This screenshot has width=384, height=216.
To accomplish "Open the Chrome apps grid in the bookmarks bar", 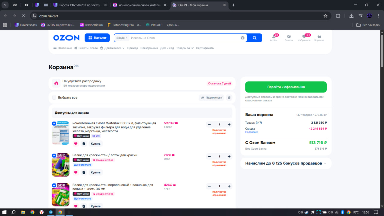I will pos(5,25).
